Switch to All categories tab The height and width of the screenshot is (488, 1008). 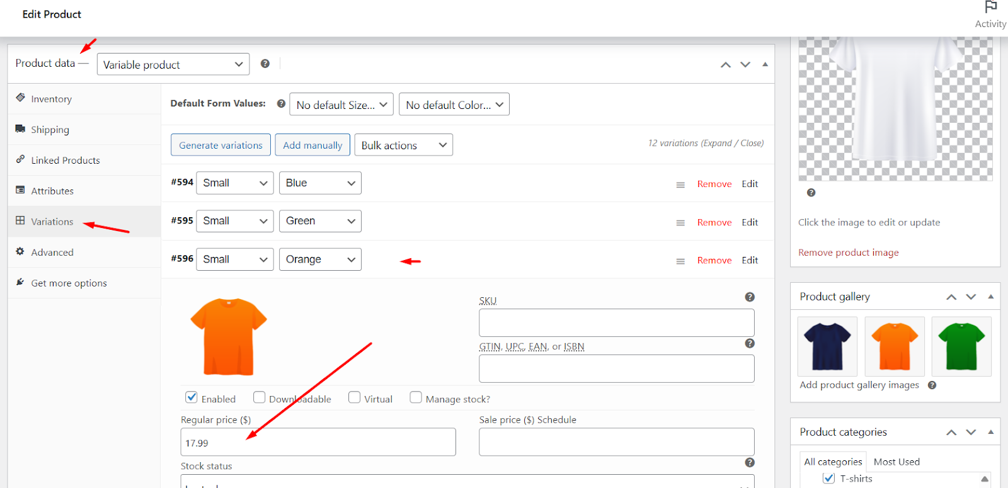point(833,462)
